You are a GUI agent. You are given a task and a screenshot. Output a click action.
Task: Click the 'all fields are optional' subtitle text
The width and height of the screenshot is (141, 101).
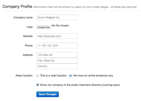124,7
